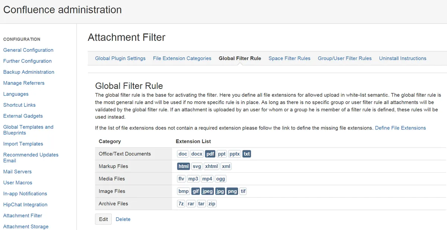Click the mp3 extension tag

pos(193,179)
